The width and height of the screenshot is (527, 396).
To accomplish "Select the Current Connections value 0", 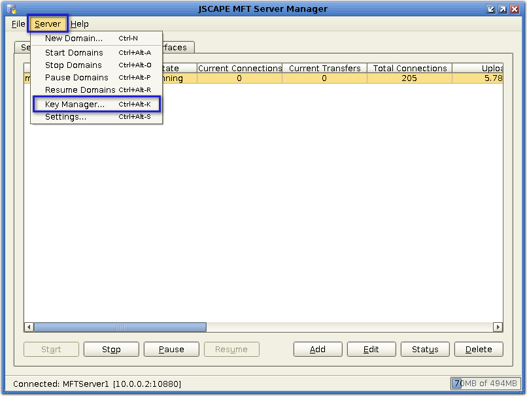I will (x=240, y=78).
